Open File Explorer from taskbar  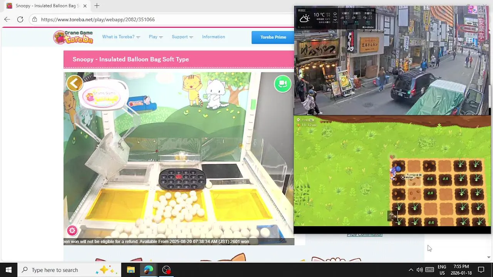131,270
